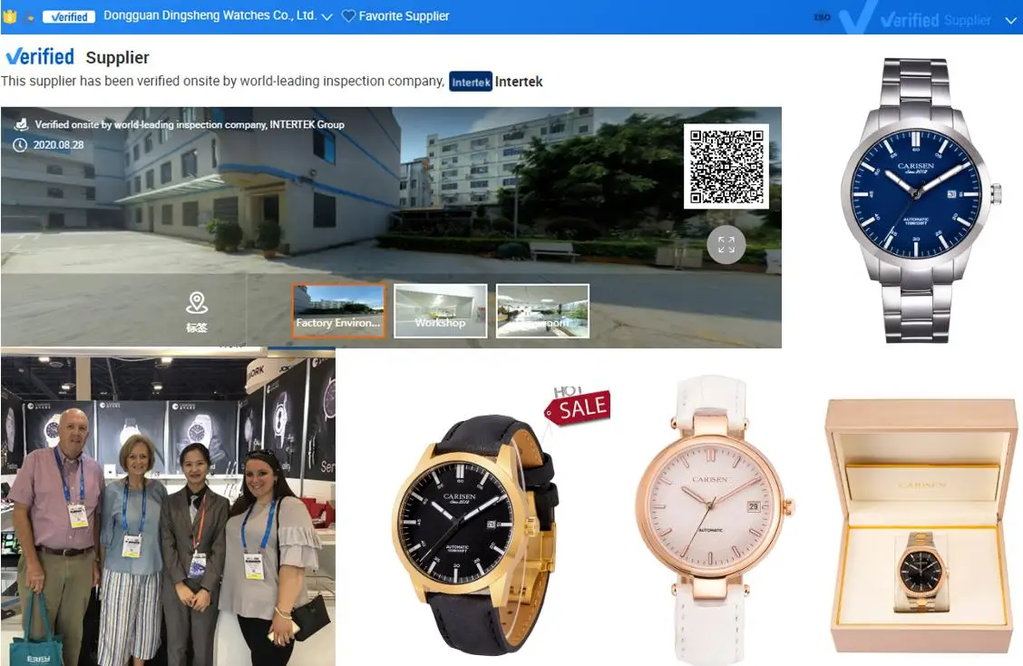1023x666 pixels.
Task: Click the Verified badge in header
Action: click(x=68, y=16)
